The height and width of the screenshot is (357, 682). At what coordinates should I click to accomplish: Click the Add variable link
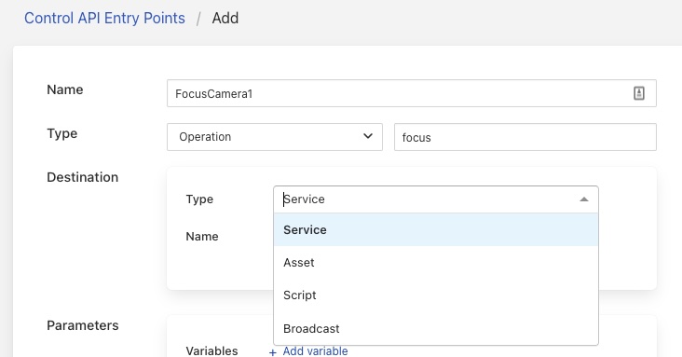[x=315, y=350]
